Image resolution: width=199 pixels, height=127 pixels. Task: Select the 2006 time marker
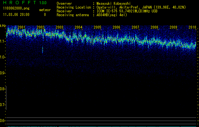tap(117, 28)
